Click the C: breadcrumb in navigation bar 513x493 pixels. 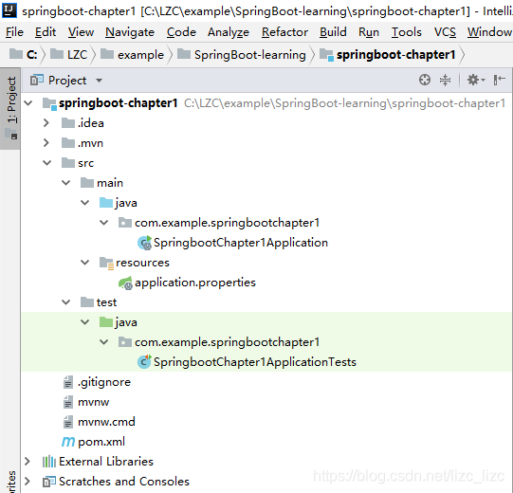[23, 55]
